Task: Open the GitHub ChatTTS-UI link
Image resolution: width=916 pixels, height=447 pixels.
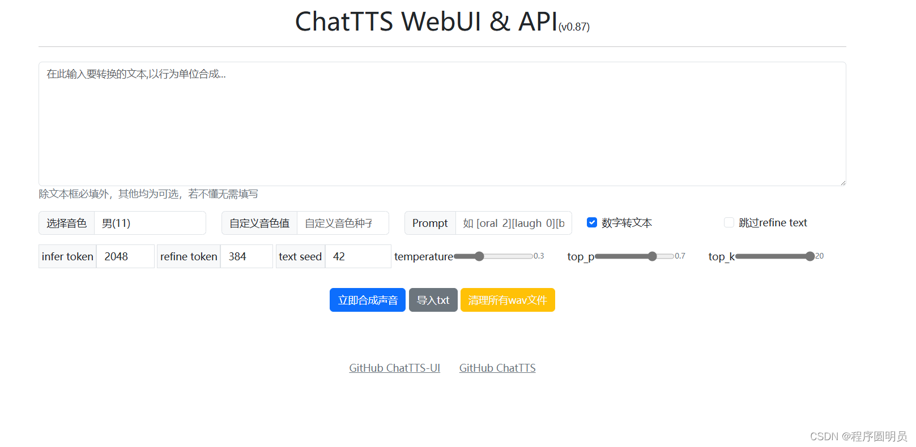Action: point(395,368)
